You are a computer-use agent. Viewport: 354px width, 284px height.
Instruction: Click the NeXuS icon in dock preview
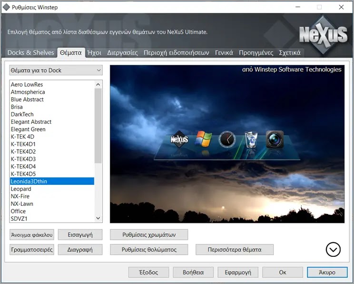179,139
